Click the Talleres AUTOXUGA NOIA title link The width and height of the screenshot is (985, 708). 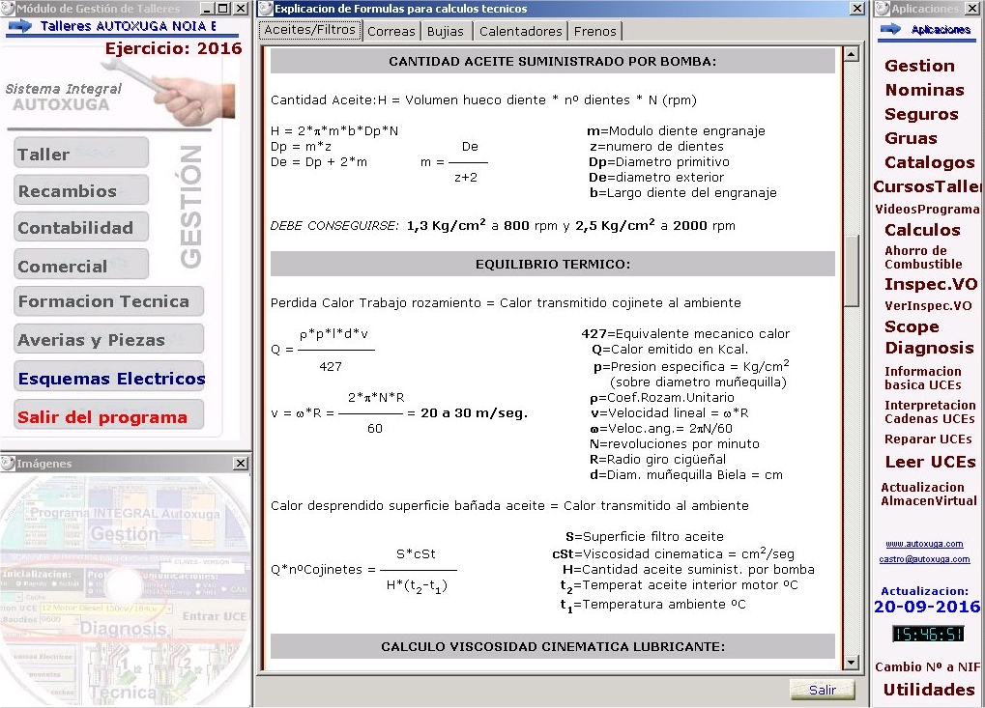[x=129, y=26]
